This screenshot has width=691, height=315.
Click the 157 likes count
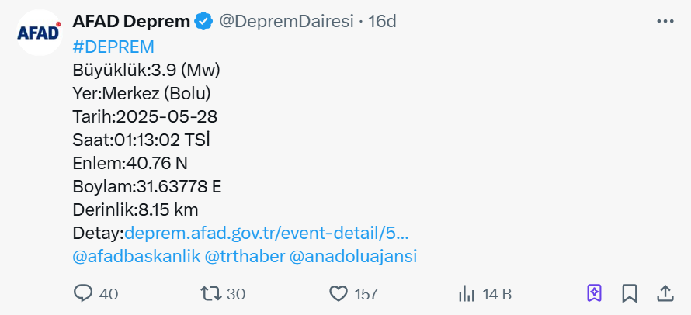(x=366, y=294)
